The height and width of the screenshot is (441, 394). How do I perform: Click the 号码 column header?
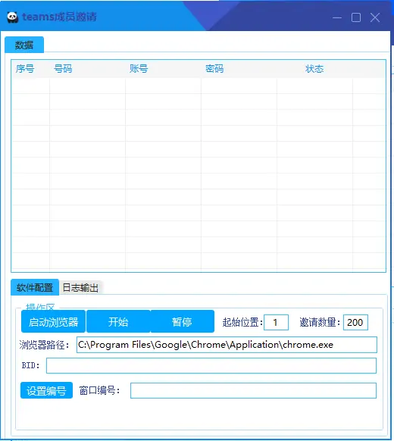pyautogui.click(x=63, y=69)
